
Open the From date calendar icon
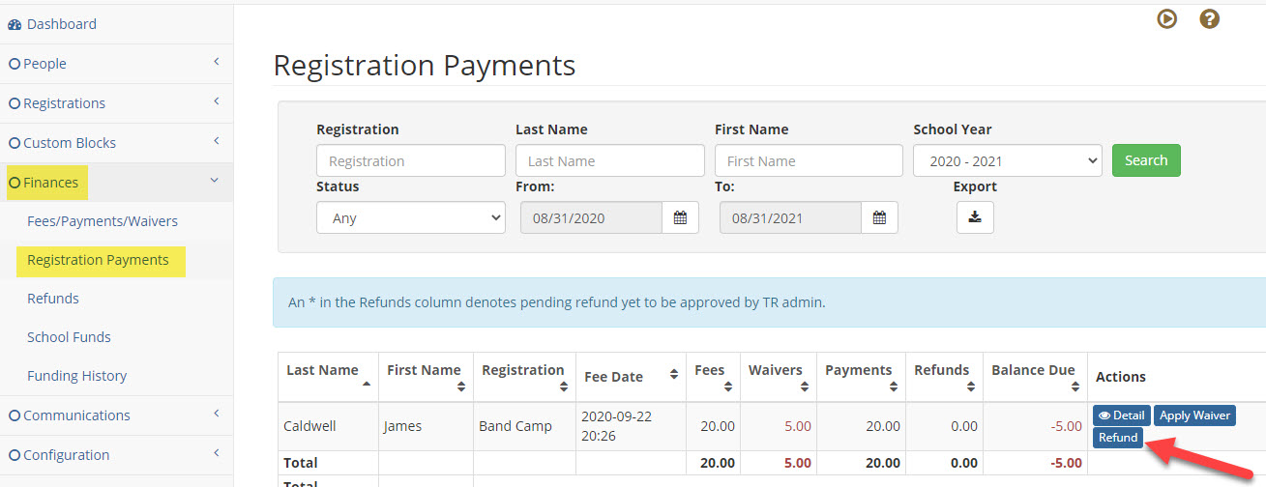coord(680,217)
